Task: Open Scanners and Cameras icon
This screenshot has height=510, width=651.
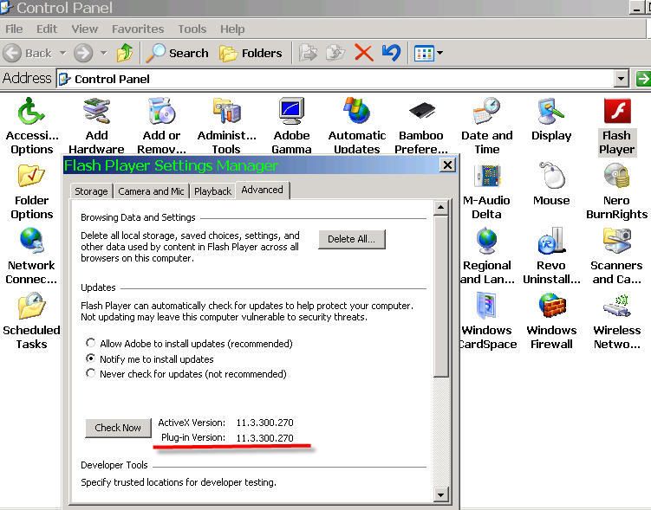Action: pos(616,256)
